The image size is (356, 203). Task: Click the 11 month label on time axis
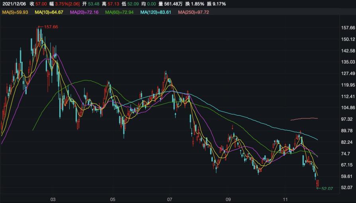[286, 199]
